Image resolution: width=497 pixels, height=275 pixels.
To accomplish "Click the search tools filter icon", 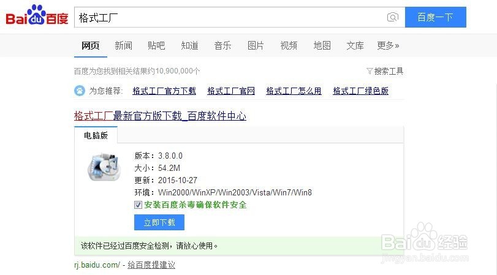I will (x=370, y=71).
